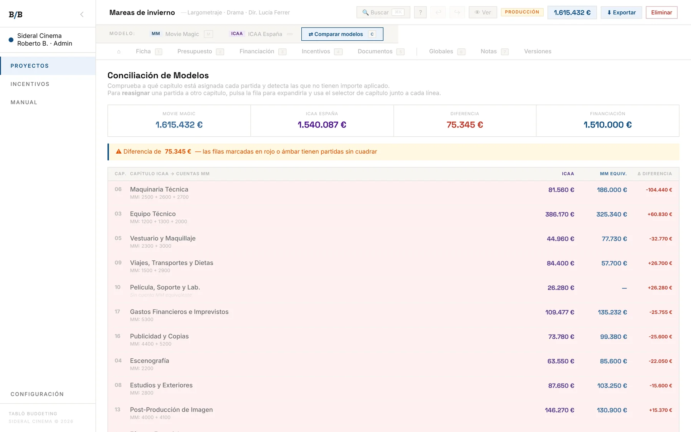Expand Gastos Financieros e Imprevistos row

(393, 315)
